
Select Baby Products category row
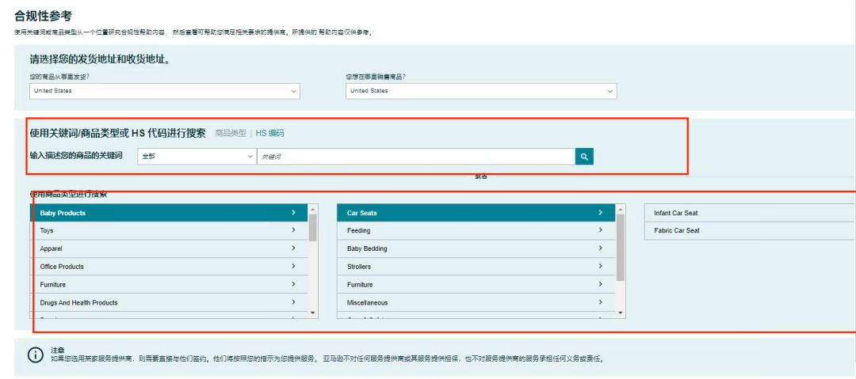pyautogui.click(x=169, y=213)
